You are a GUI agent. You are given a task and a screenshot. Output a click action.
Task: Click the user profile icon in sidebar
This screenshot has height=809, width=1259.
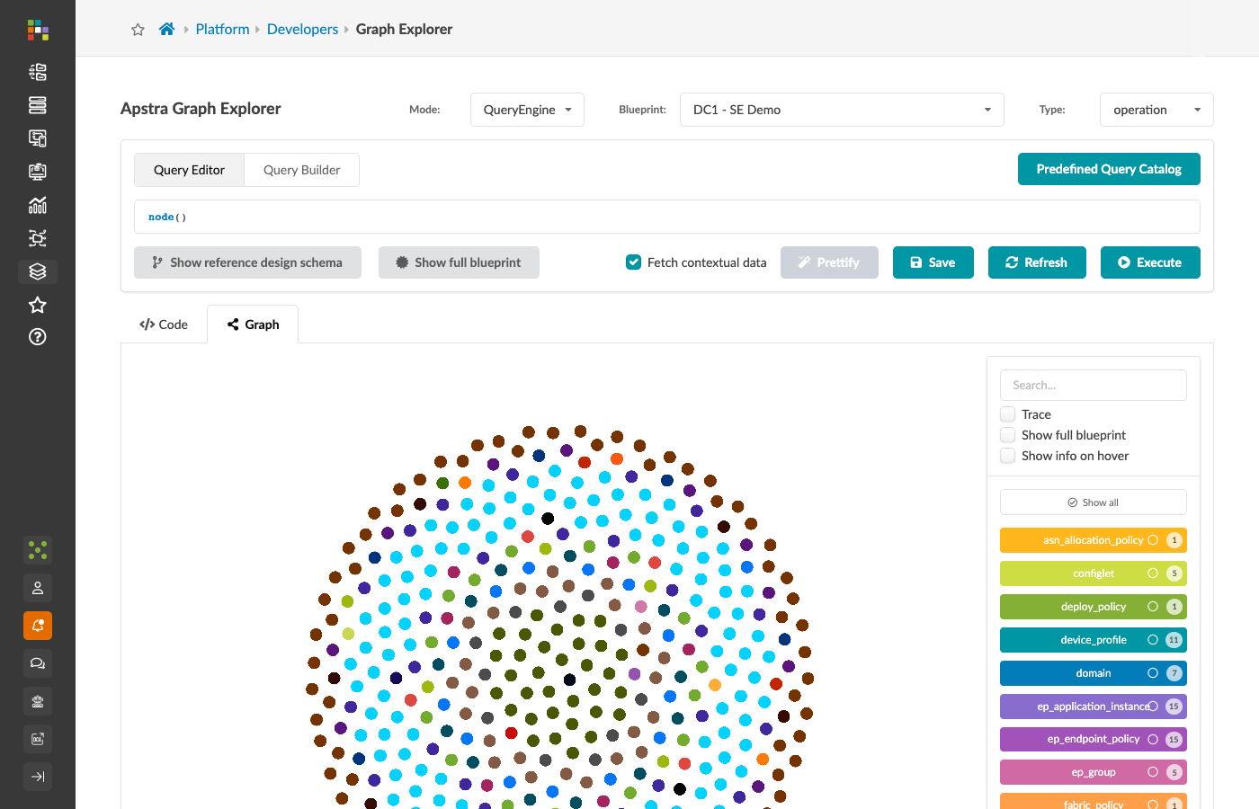coord(38,588)
